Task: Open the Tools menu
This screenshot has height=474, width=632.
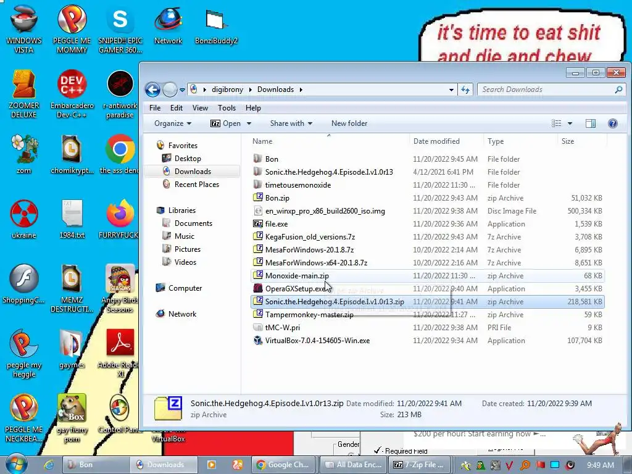Action: pos(227,108)
